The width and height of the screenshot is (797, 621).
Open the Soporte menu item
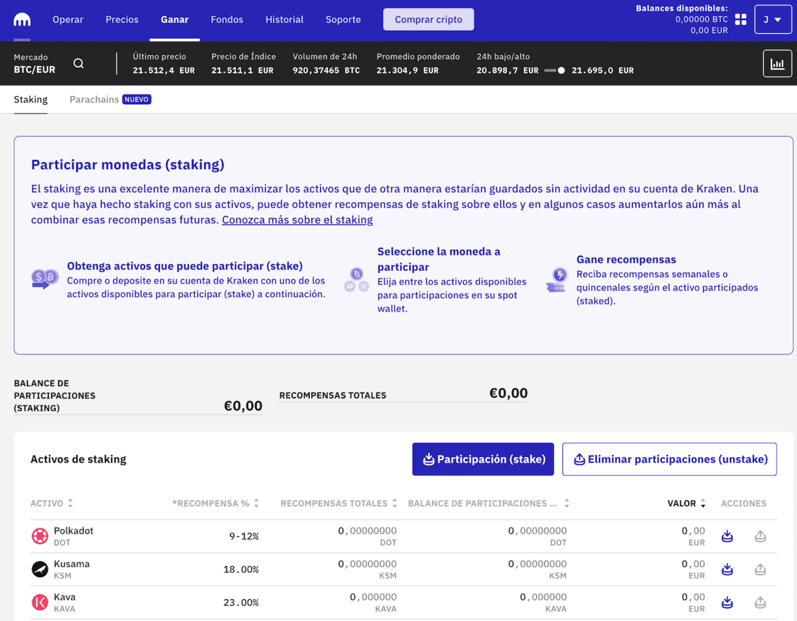coord(343,19)
